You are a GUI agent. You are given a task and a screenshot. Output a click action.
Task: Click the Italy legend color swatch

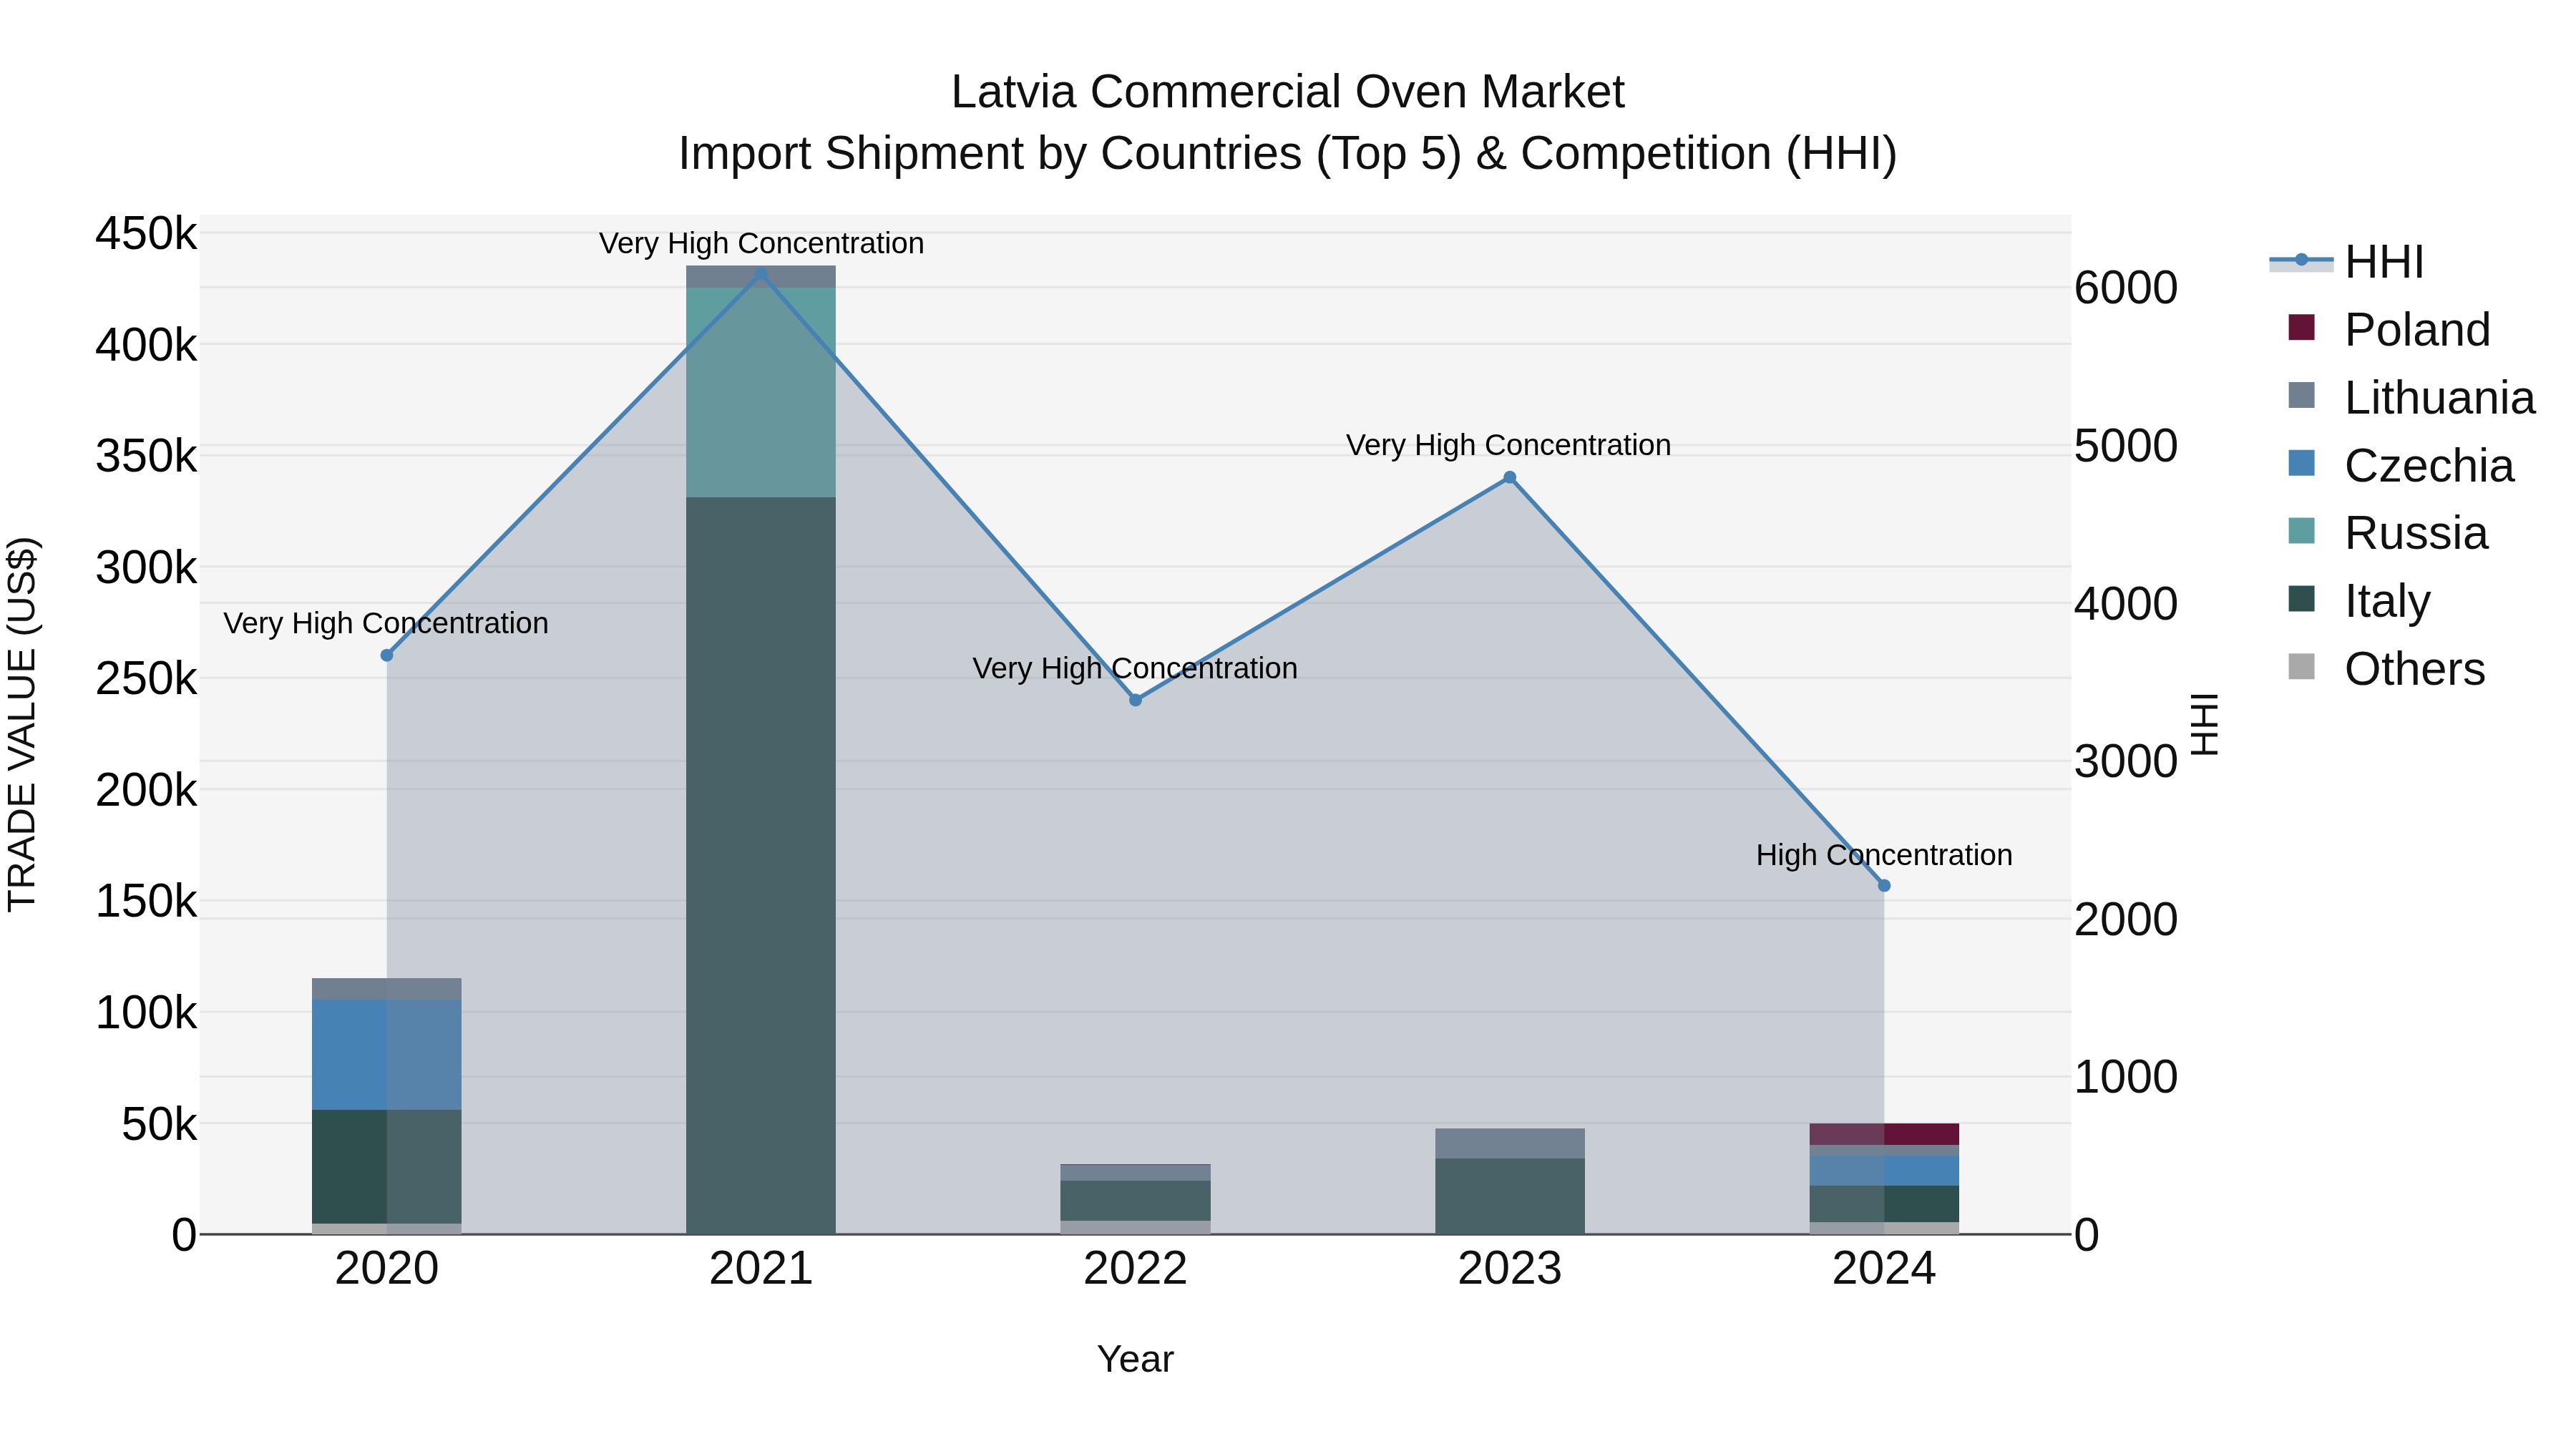2301,599
